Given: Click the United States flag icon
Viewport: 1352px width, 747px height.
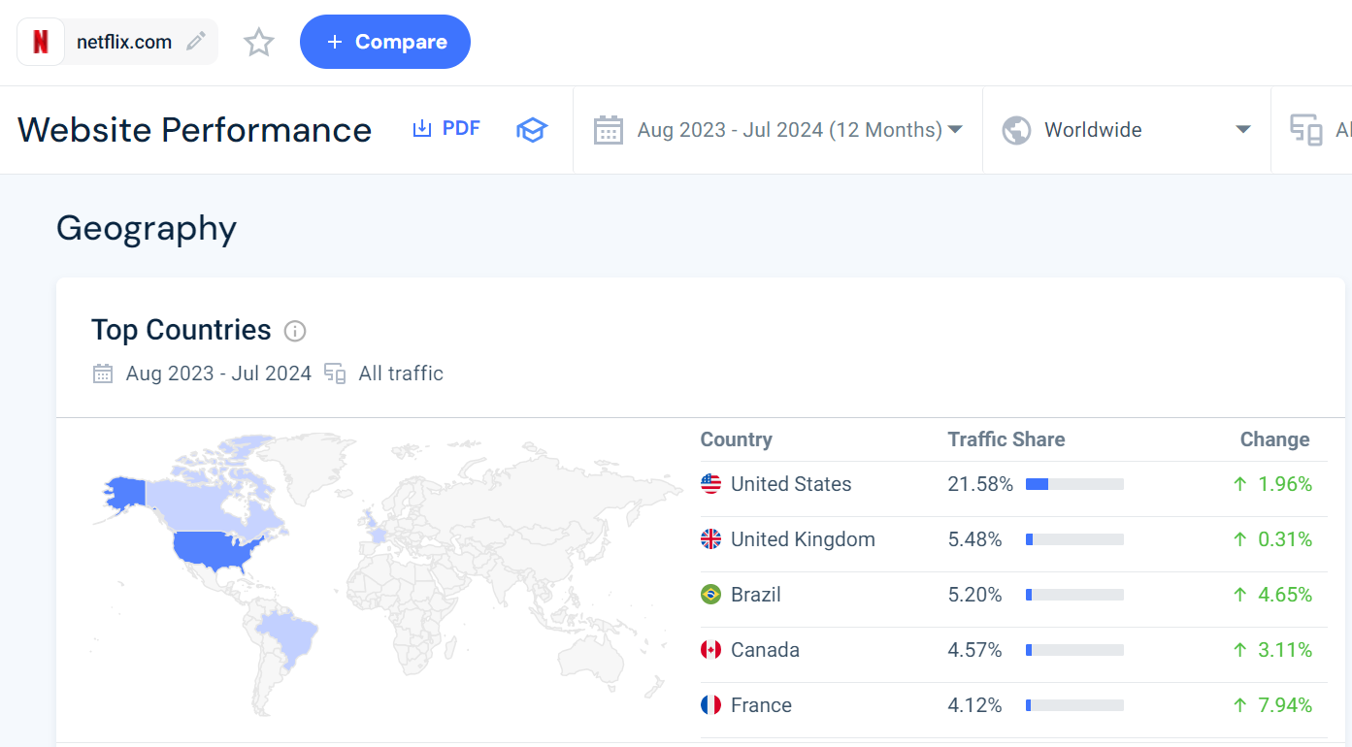Looking at the screenshot, I should point(711,484).
